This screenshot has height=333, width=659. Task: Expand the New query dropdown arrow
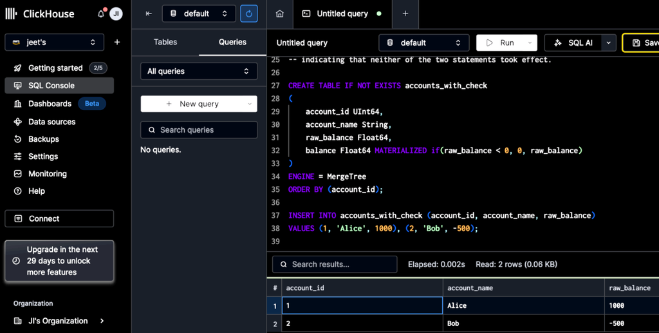(250, 104)
